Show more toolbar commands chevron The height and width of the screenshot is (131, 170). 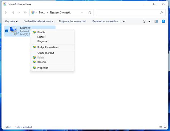click(124, 21)
